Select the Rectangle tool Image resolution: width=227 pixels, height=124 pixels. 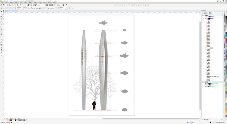pyautogui.click(x=1, y=27)
